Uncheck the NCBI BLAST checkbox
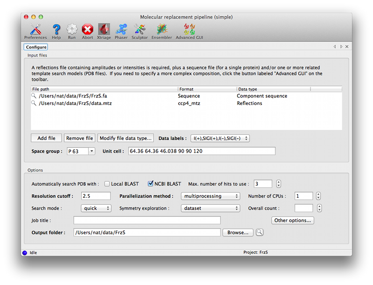373x285 pixels. click(151, 184)
